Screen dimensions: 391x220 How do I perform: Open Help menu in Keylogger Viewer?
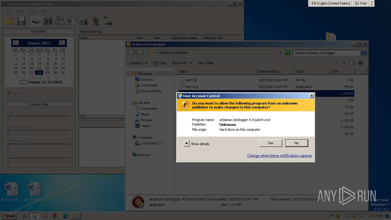pyautogui.click(x=43, y=11)
